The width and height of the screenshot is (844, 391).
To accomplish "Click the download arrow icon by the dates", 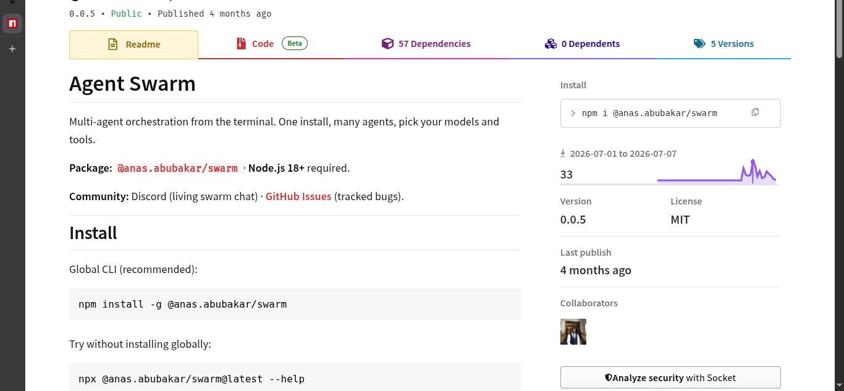I will pos(563,153).
